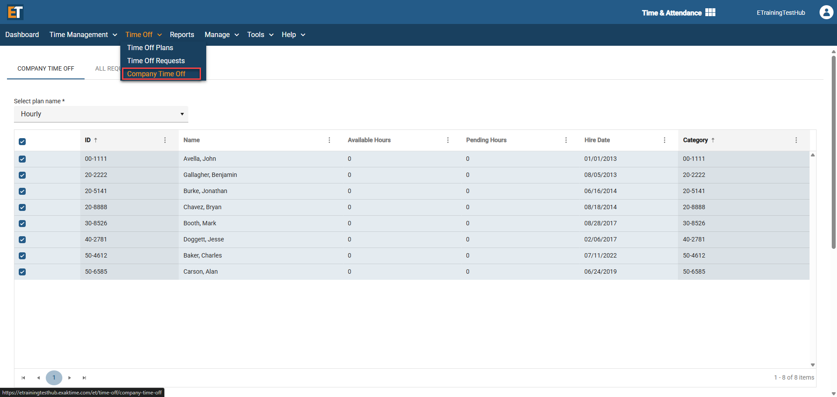Click the ET logo icon
The height and width of the screenshot is (397, 837).
point(15,12)
